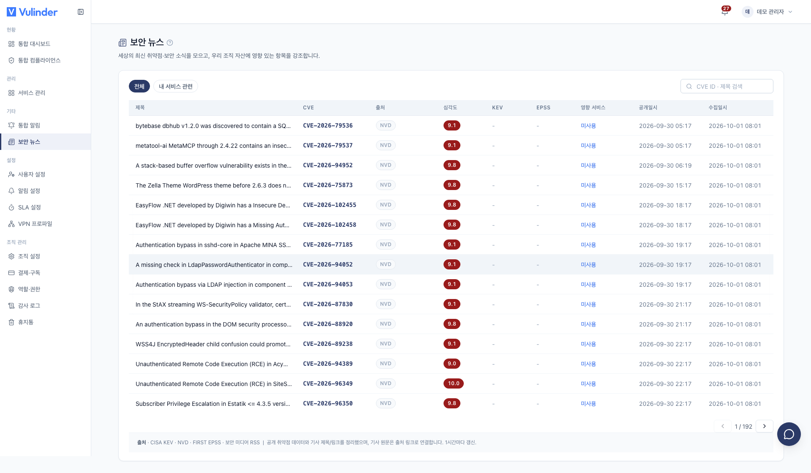811x473 pixels.
Task: Sort by the 공개일시 column header
Action: [x=648, y=108]
